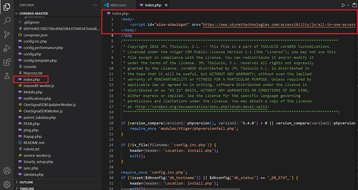Open the Source Control view icon
358x190 pixels.
click(x=7, y=35)
